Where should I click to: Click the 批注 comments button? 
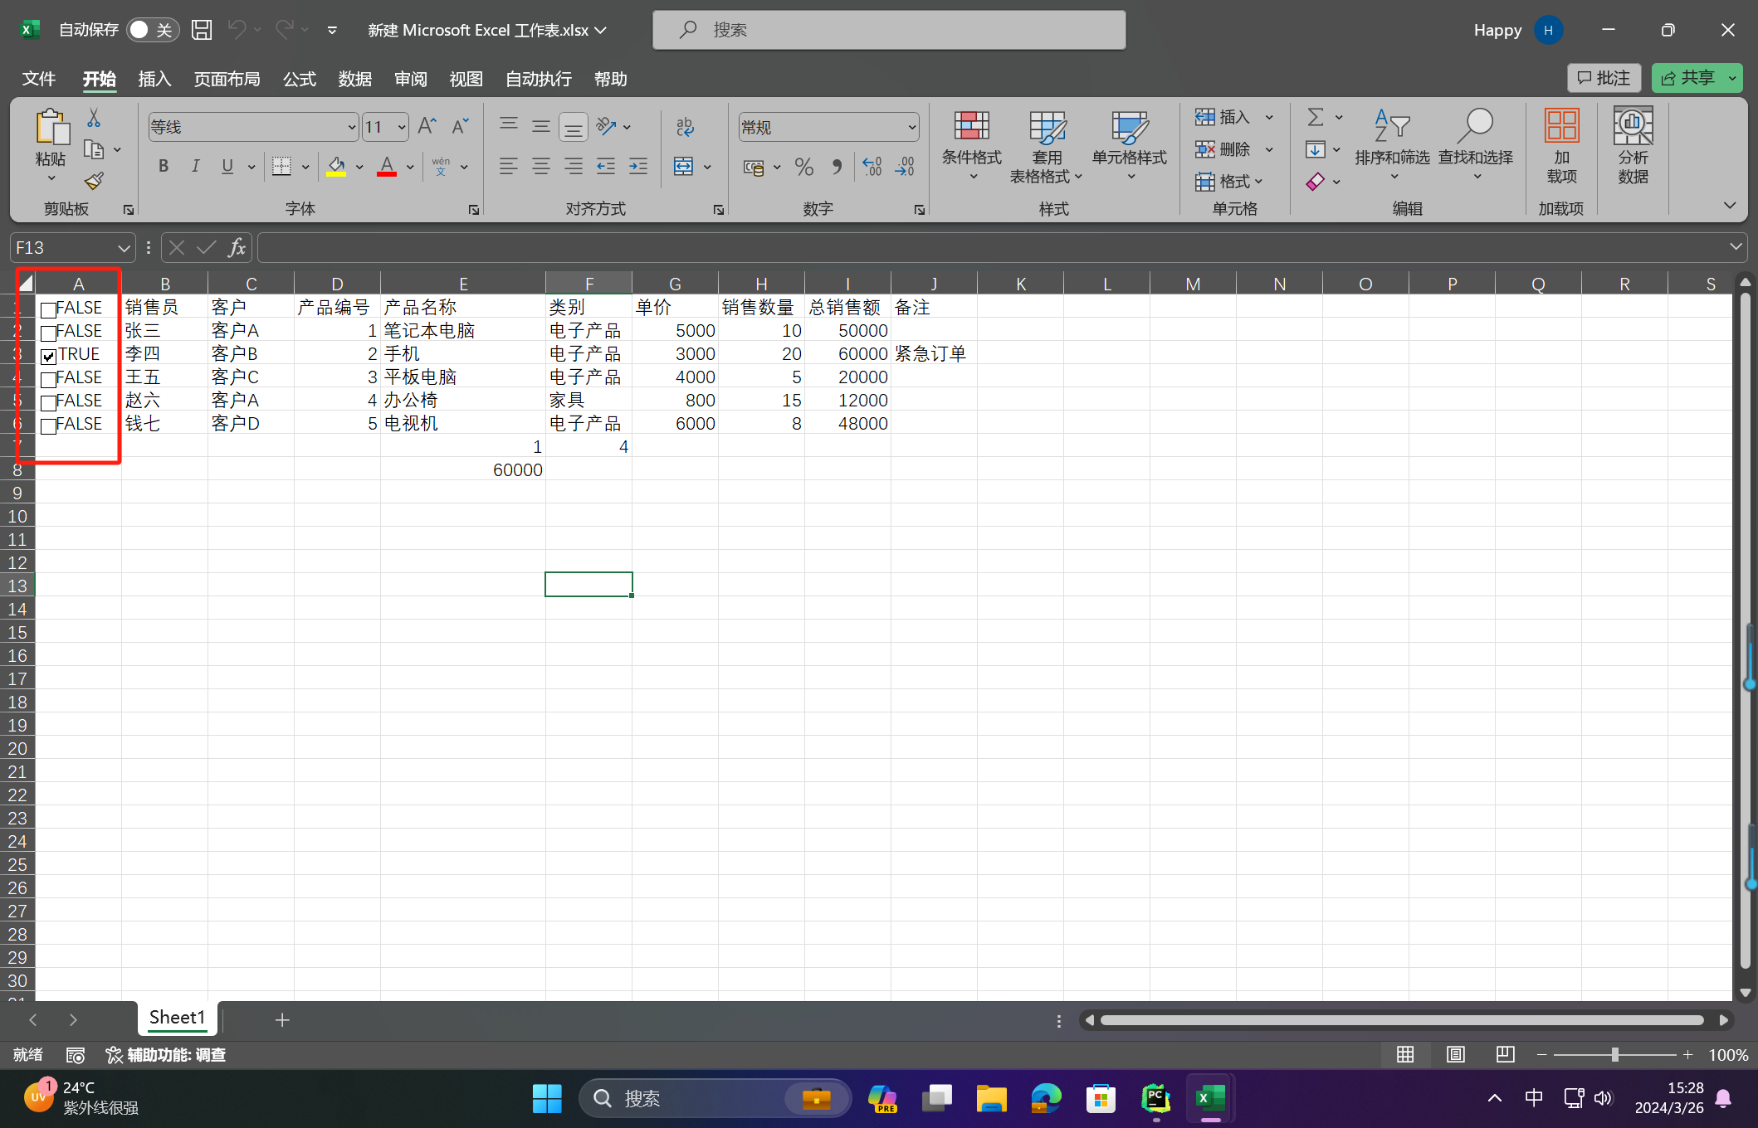[x=1604, y=78]
